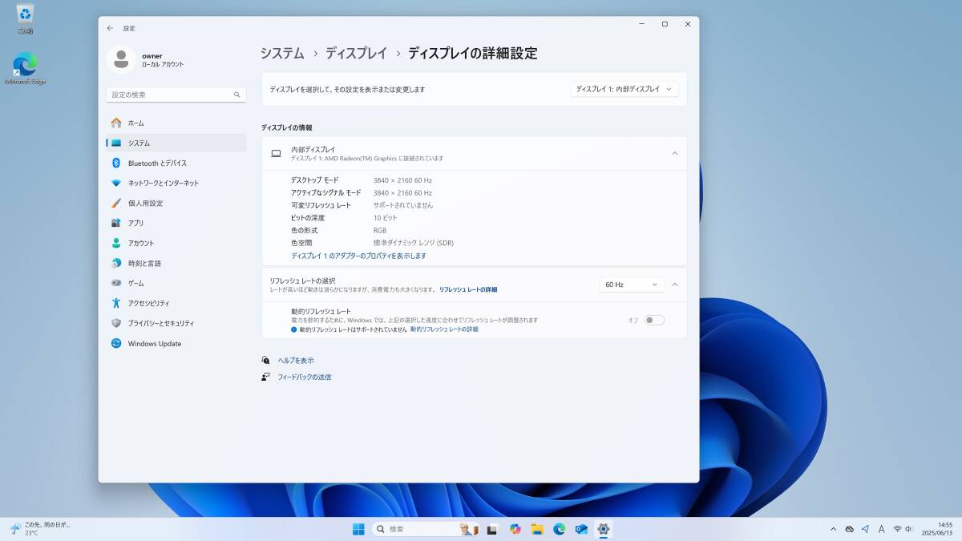
Task: Open Windows Update from the sidebar
Action: coord(152,343)
